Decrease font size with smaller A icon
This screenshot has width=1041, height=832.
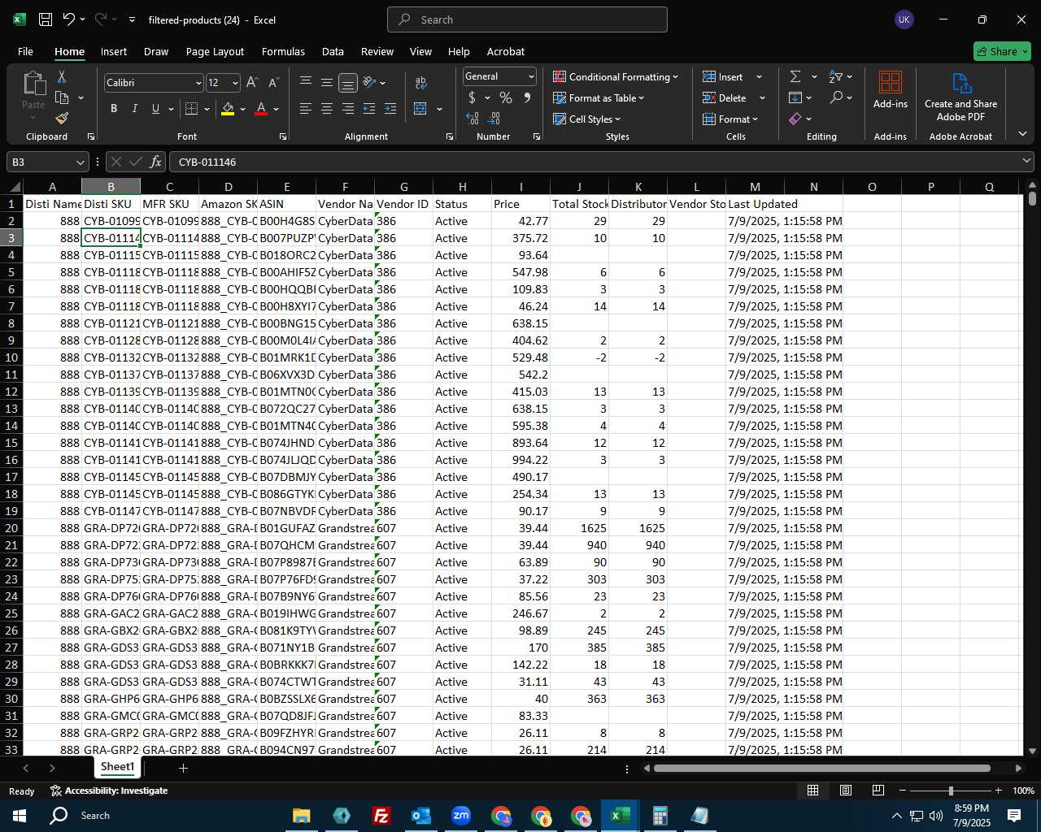pyautogui.click(x=273, y=82)
